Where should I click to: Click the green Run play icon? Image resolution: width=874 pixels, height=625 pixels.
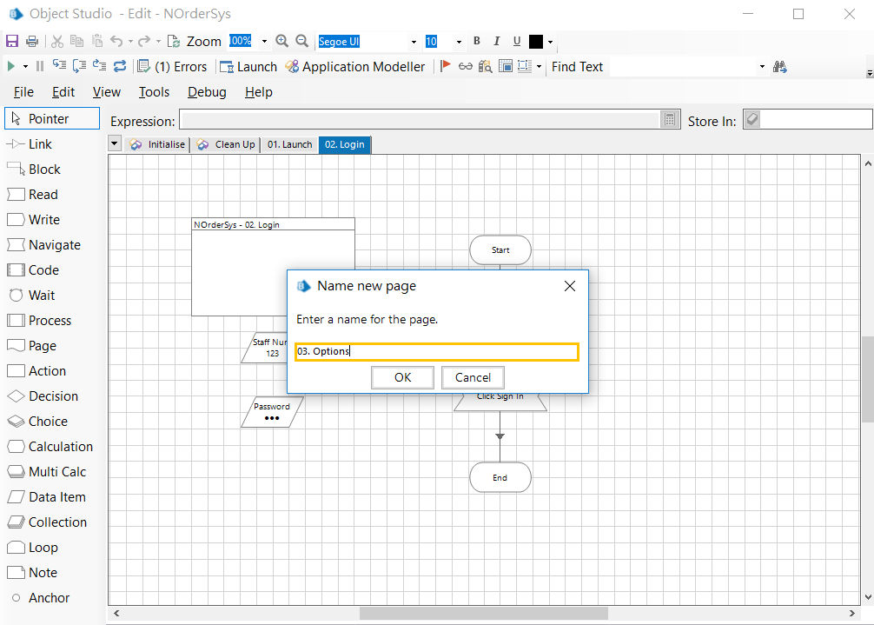[11, 66]
